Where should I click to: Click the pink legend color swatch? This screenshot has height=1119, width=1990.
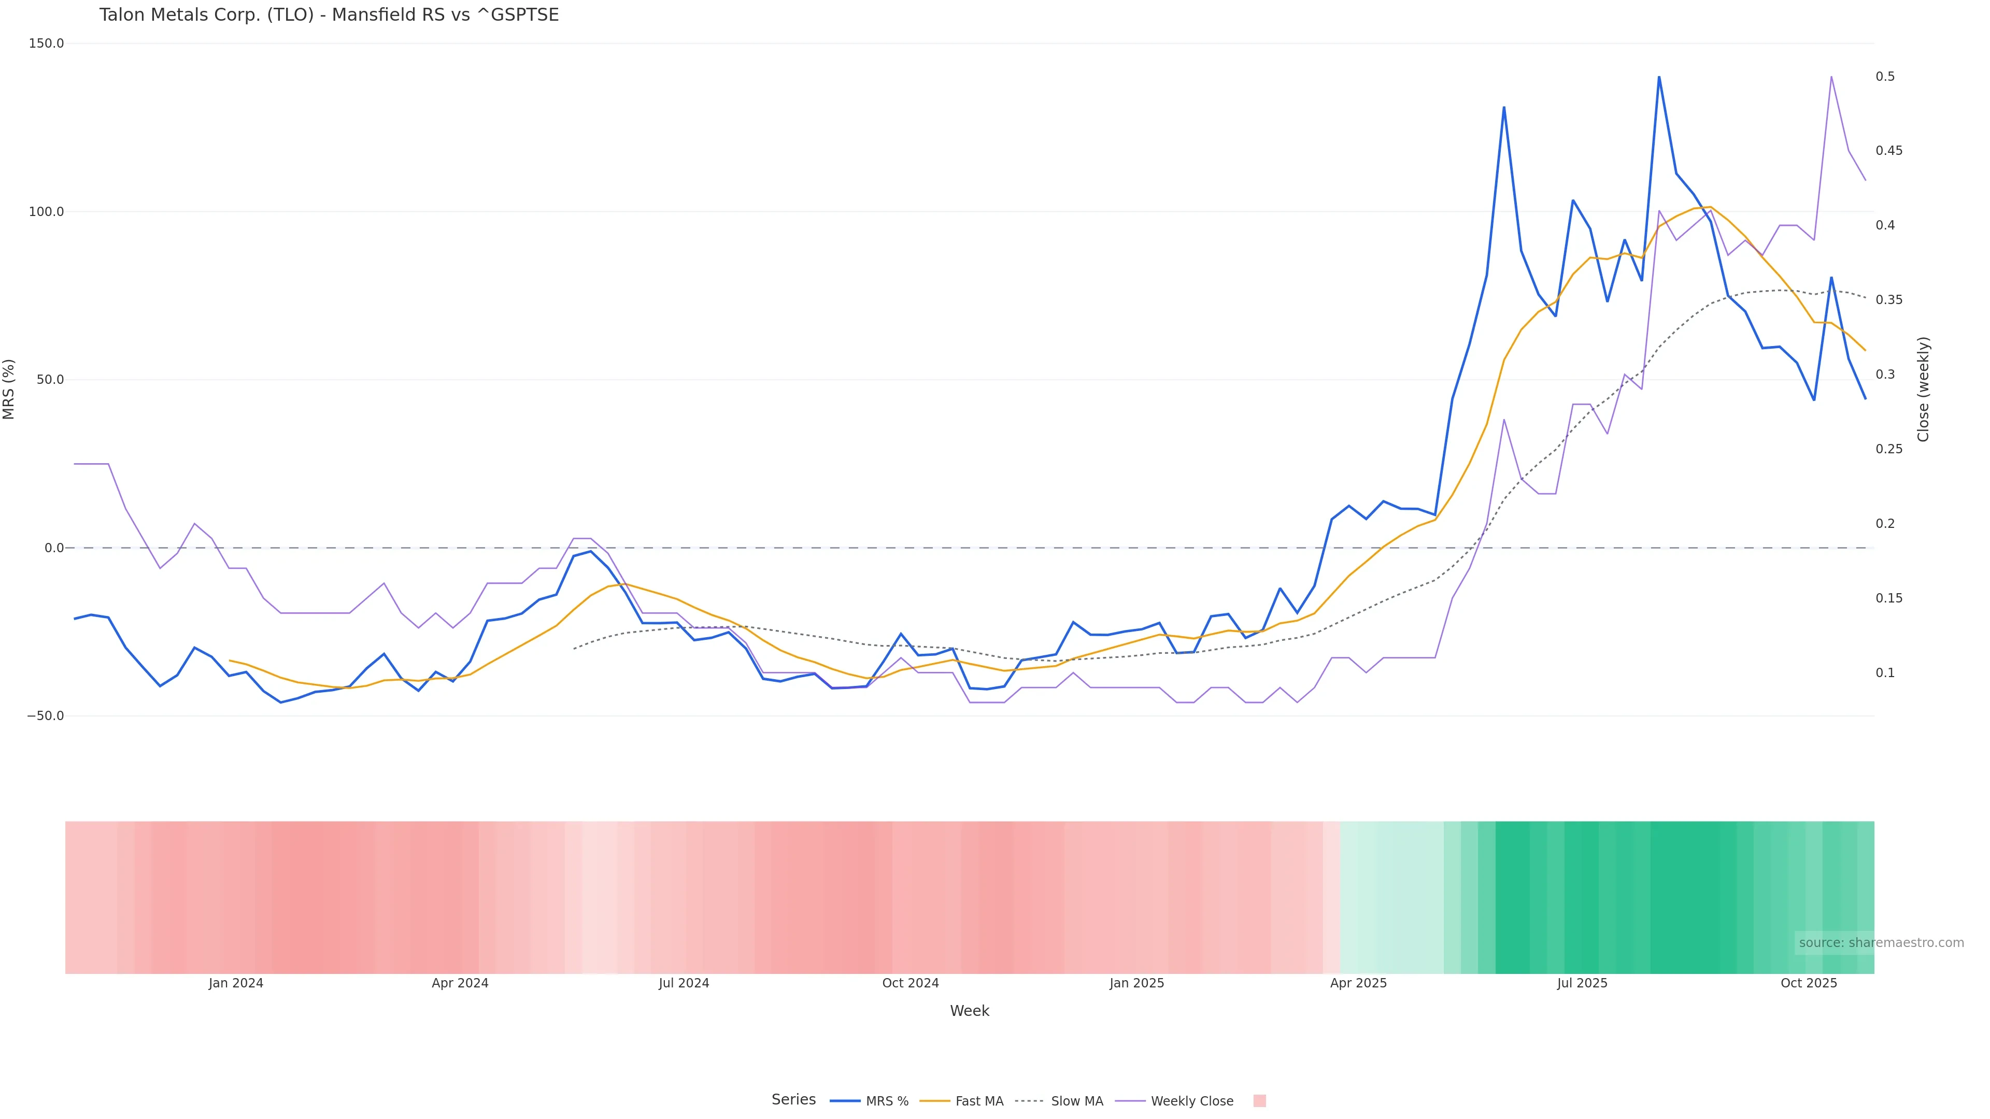[1259, 1101]
